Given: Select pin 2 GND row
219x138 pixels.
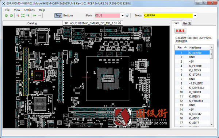Looking at the screenshot, I should click(x=192, y=57).
